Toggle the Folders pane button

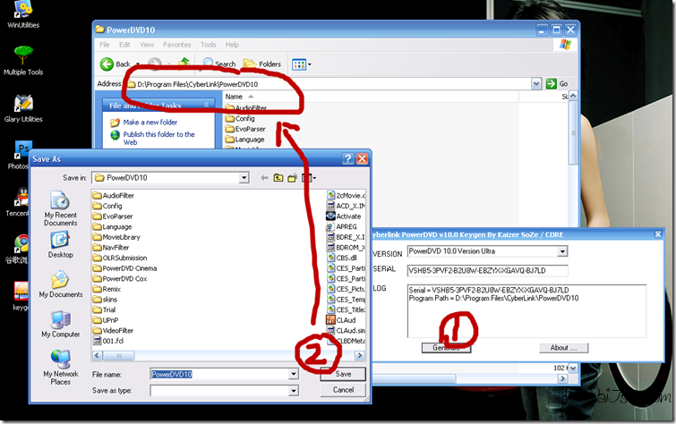point(262,64)
